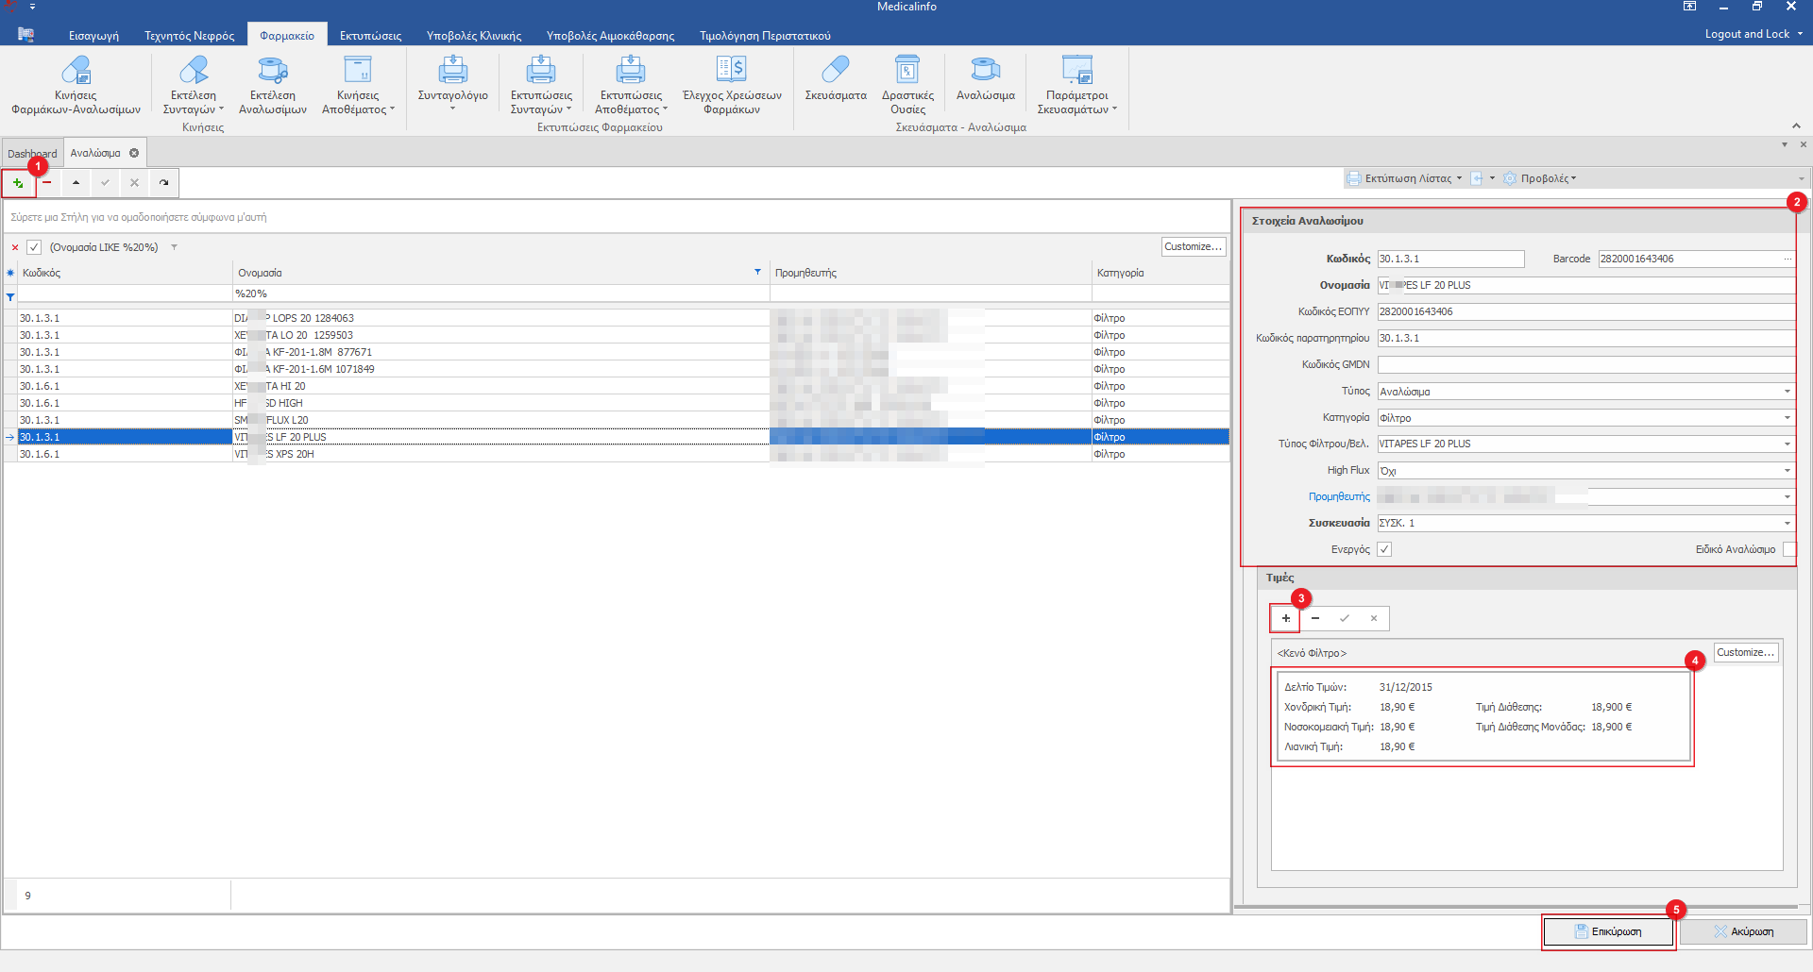Switch to the Dashboard document tab

pos(28,154)
